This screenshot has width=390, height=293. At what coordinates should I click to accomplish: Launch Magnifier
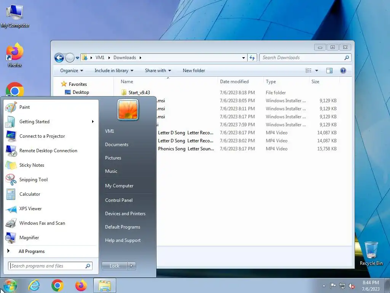[x=51, y=237]
